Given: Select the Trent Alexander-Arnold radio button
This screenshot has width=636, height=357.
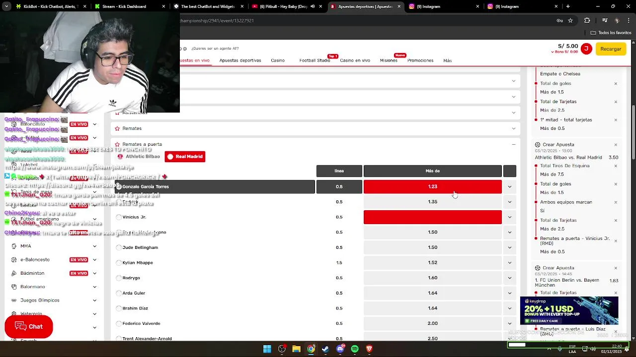Looking at the screenshot, I should pos(119,339).
